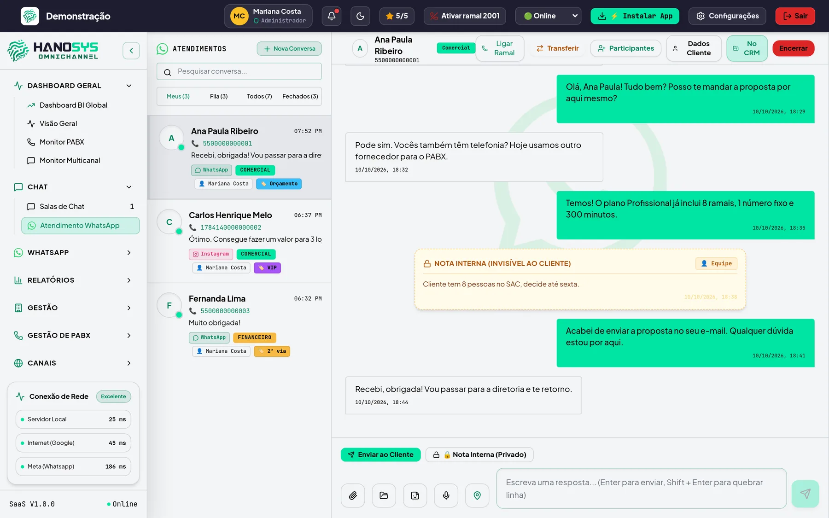Open Salas de Chat
Viewport: 829px width, 518px height.
pos(81,206)
